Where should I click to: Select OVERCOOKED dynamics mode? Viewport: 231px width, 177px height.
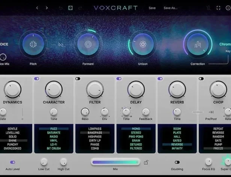(12, 148)
